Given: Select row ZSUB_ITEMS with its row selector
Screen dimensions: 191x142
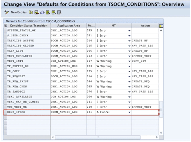Looking at the screenshot, I should tap(5, 112).
